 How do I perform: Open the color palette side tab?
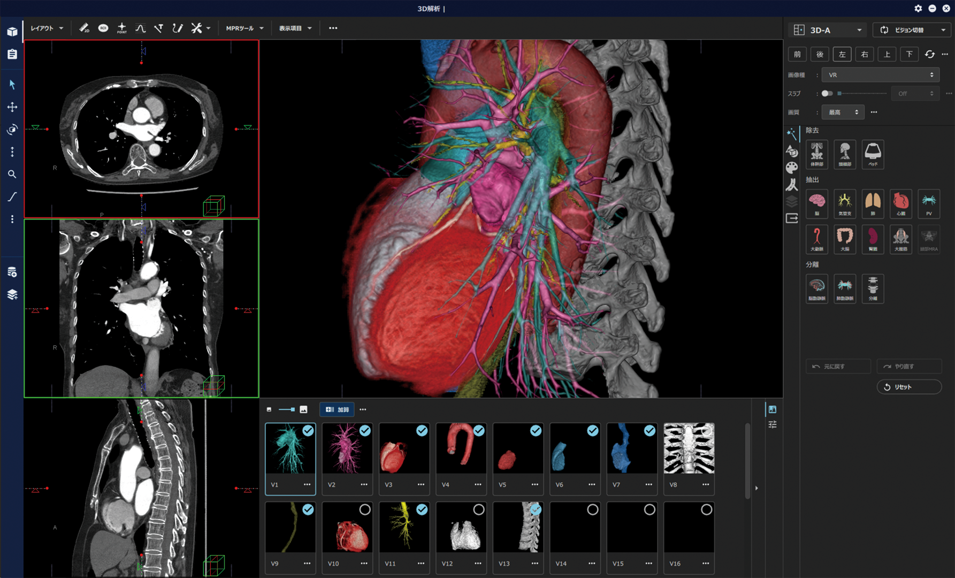tap(792, 168)
